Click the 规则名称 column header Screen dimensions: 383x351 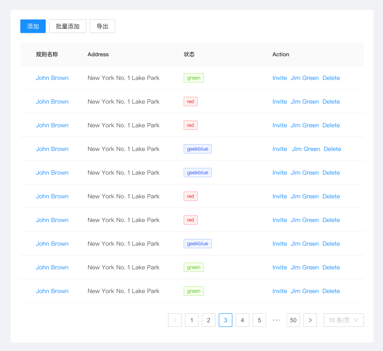[47, 54]
